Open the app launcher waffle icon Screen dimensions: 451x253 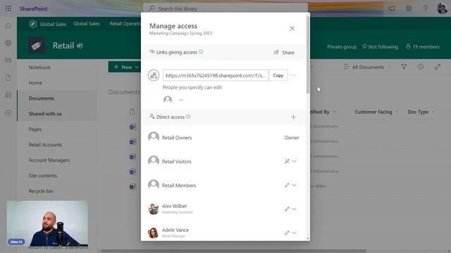click(x=8, y=8)
